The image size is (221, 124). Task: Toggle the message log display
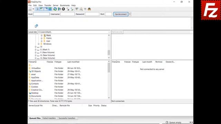coord(38,9)
